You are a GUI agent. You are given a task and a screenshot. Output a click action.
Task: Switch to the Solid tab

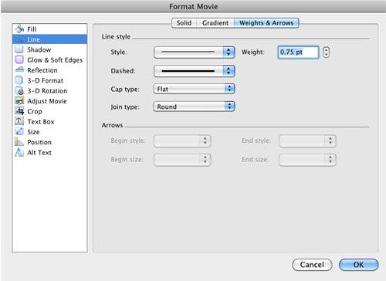tap(184, 23)
